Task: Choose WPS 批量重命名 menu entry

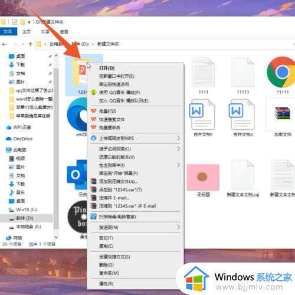Action: pos(135,127)
